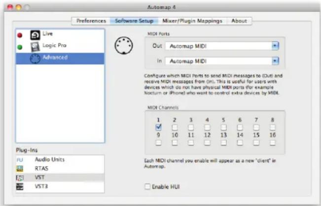Click the green status dot next to Logic Pro

pos(20,47)
